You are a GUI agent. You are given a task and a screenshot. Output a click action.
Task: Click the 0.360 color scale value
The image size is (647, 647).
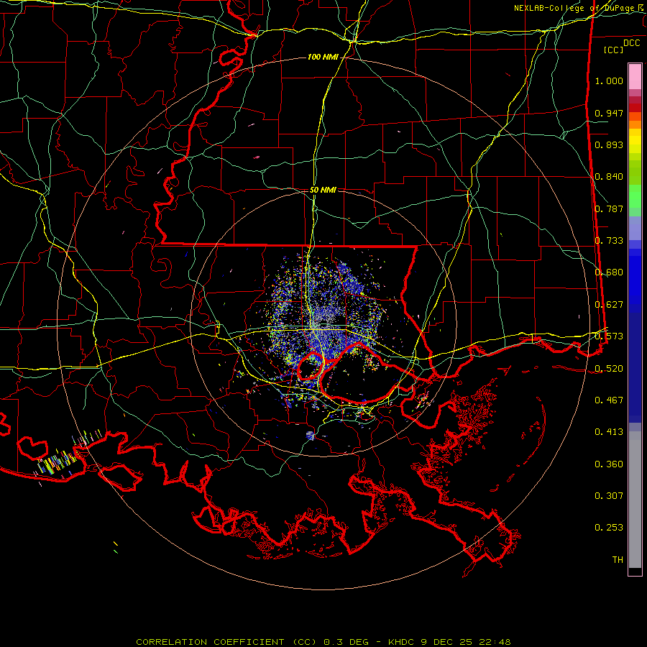point(609,464)
